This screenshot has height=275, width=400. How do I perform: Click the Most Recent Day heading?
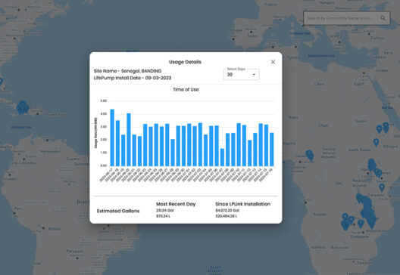(176, 204)
